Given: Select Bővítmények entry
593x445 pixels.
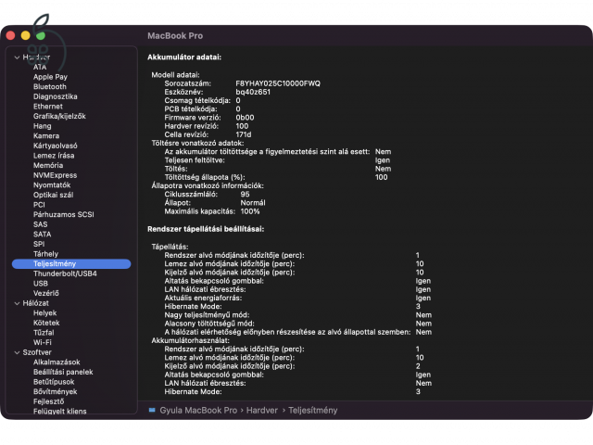Looking at the screenshot, I should (56, 391).
